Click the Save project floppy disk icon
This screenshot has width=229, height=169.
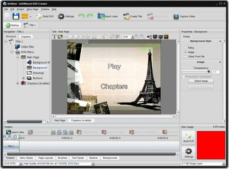click(x=16, y=16)
